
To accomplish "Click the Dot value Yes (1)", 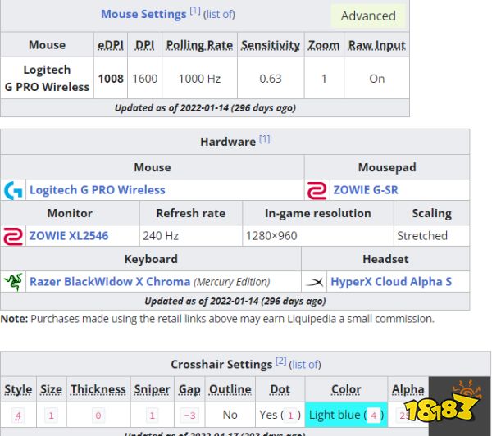I will (x=280, y=415).
